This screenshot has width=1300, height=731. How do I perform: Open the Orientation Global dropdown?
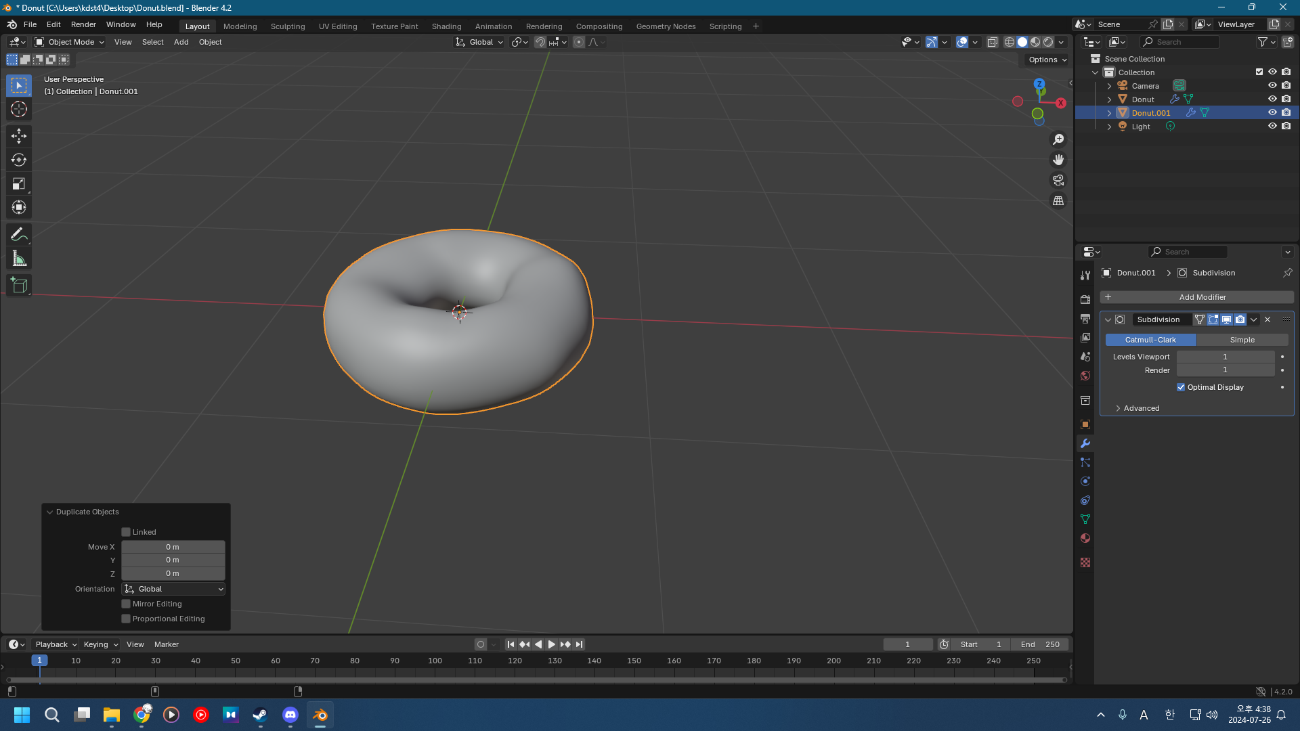[173, 589]
